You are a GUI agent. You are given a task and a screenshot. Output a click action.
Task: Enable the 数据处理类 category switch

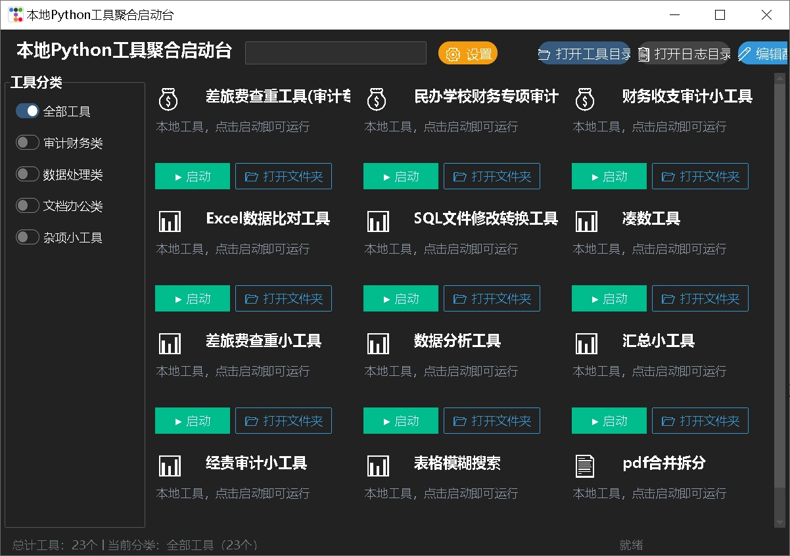click(x=28, y=174)
